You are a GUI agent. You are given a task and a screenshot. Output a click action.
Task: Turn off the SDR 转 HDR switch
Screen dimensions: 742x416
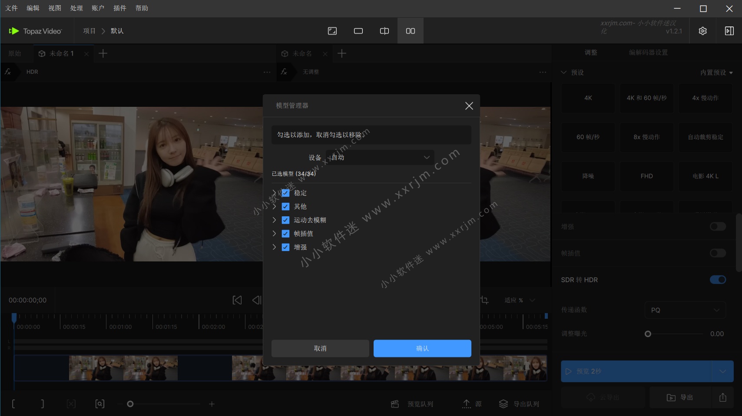718,280
